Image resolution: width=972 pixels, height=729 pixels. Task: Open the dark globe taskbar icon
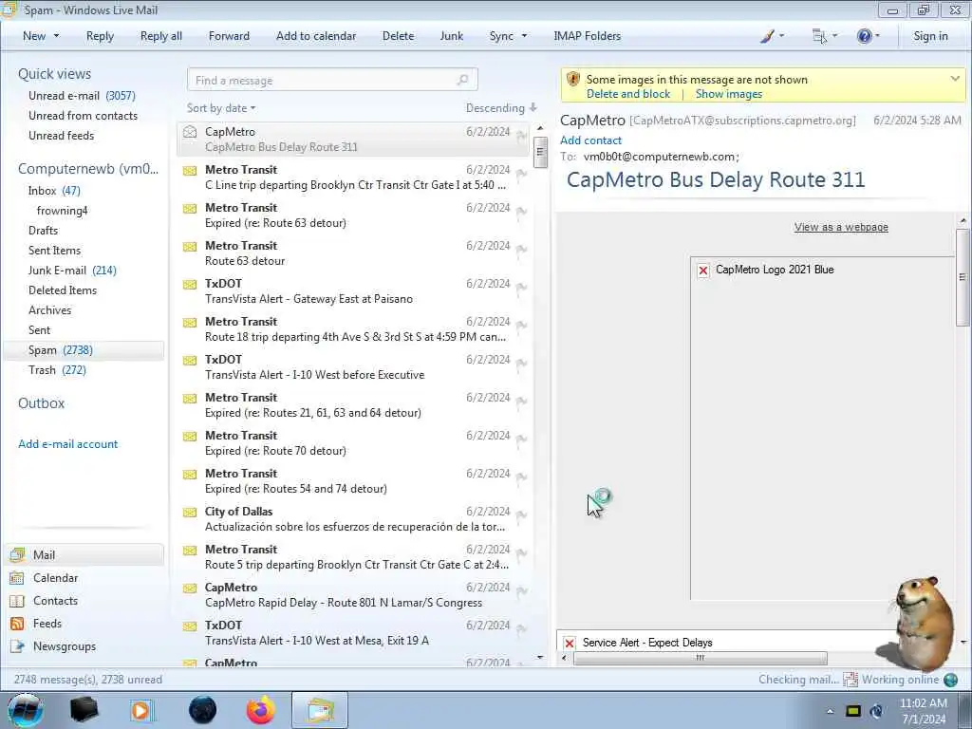click(x=202, y=710)
